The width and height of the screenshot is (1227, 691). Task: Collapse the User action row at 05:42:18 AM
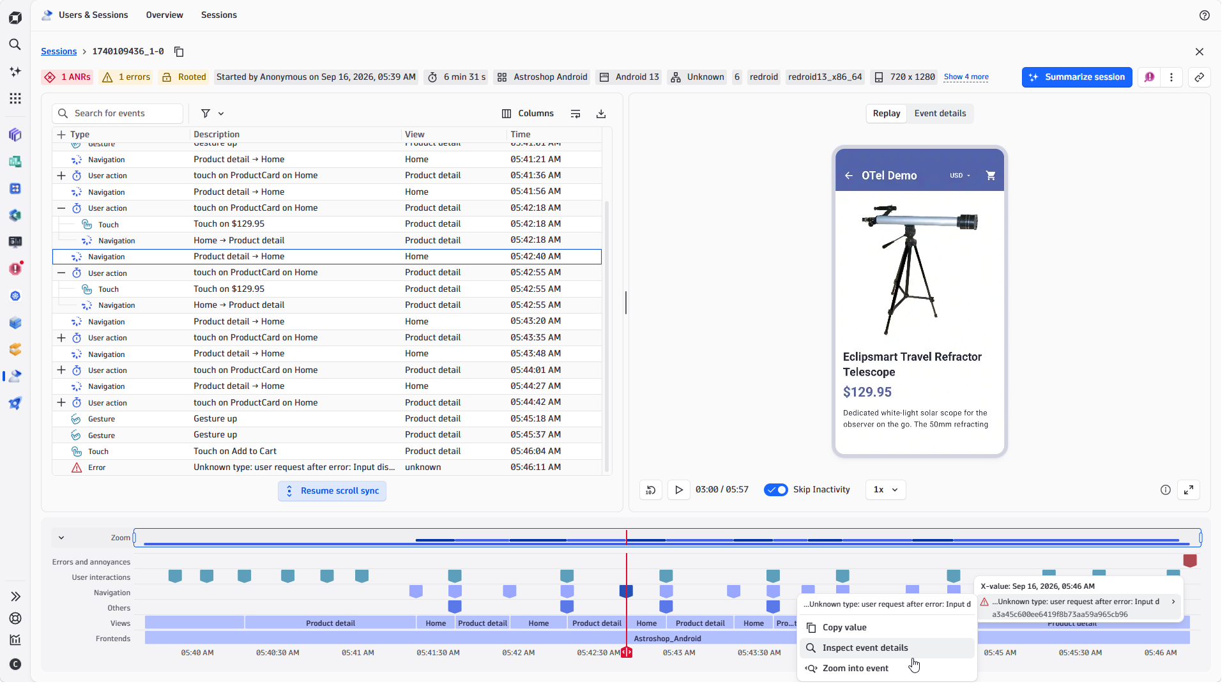[x=61, y=209]
